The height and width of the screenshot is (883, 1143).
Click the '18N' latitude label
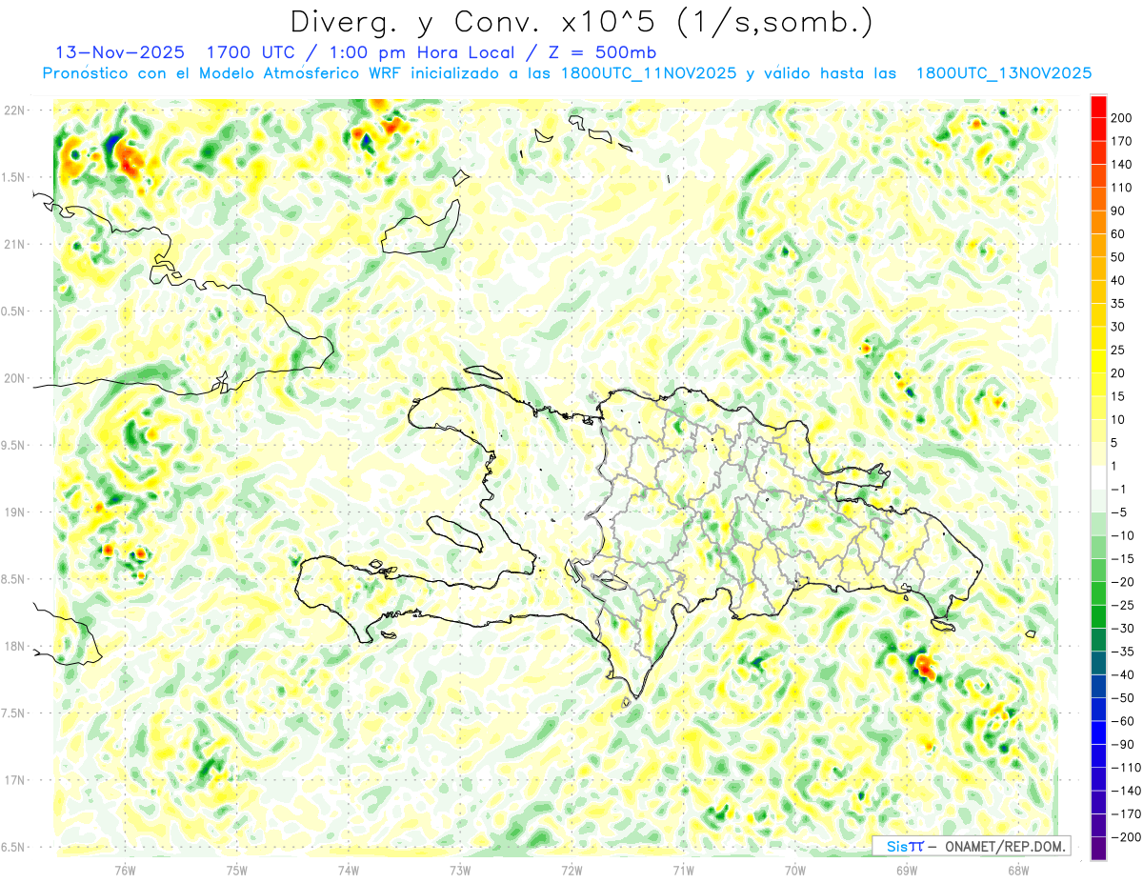[13, 647]
